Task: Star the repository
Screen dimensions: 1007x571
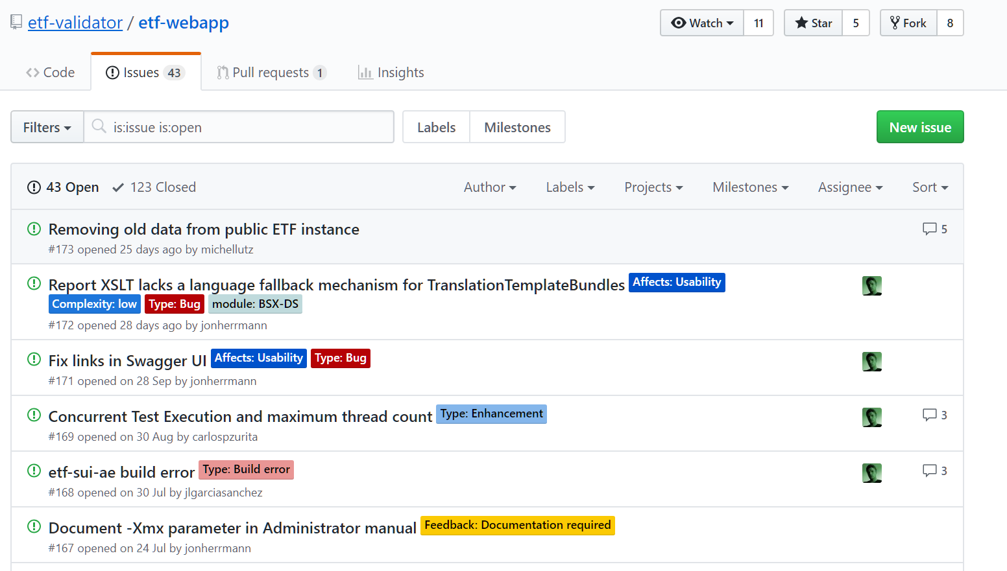Action: point(814,23)
